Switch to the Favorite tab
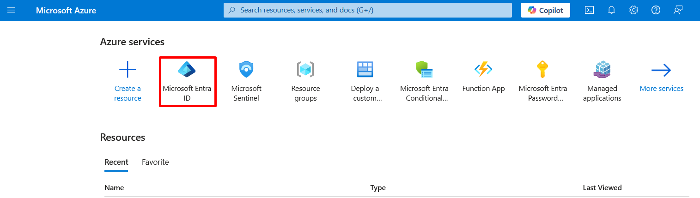 coord(155,162)
